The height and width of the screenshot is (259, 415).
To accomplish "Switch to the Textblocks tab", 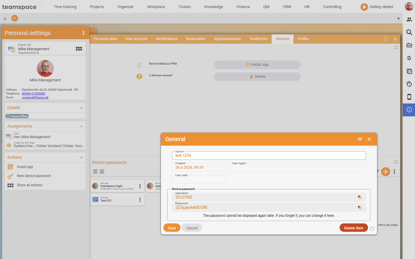I will (x=258, y=39).
